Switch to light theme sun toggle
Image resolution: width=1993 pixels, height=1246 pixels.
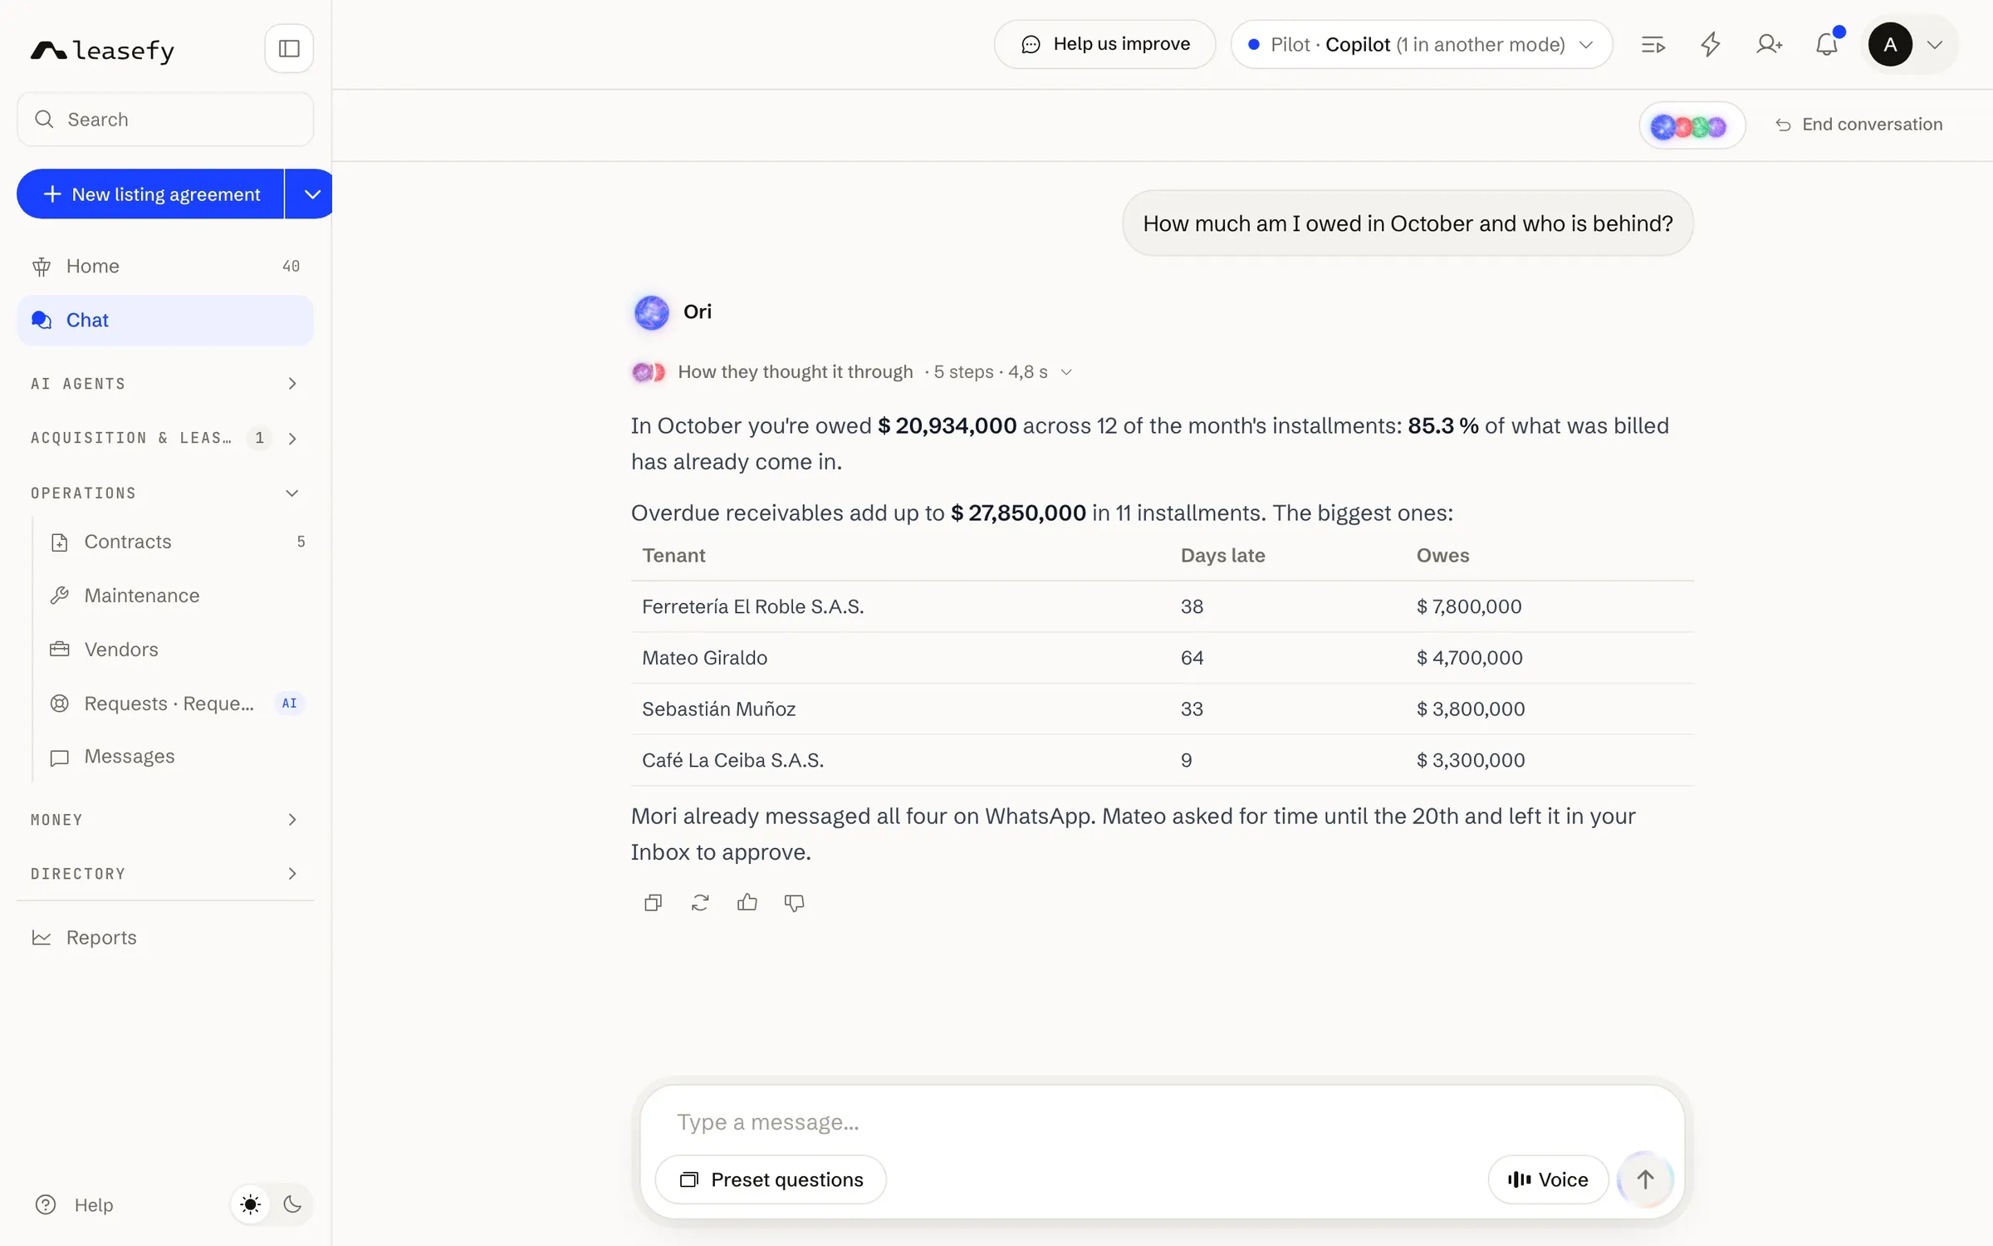[x=251, y=1204]
